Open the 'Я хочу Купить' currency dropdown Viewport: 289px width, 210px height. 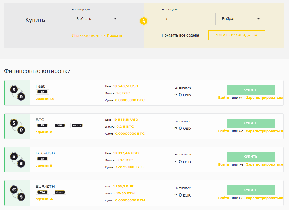click(x=241, y=19)
